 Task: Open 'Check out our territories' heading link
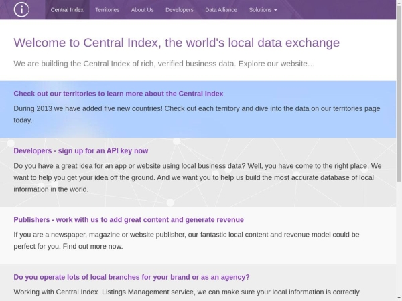(119, 94)
